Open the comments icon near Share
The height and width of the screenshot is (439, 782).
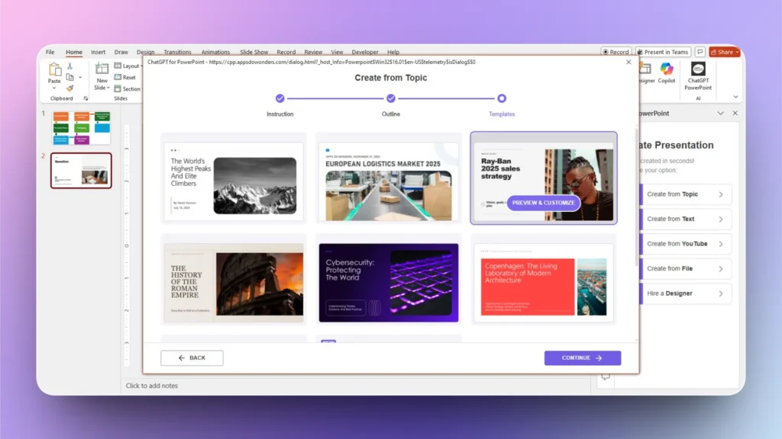[x=700, y=52]
